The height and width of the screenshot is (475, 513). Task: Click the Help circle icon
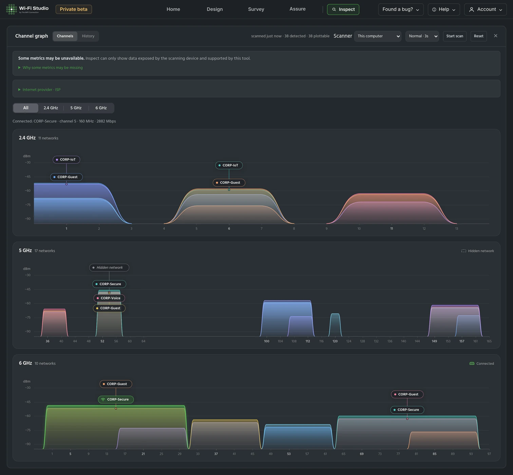click(x=434, y=9)
